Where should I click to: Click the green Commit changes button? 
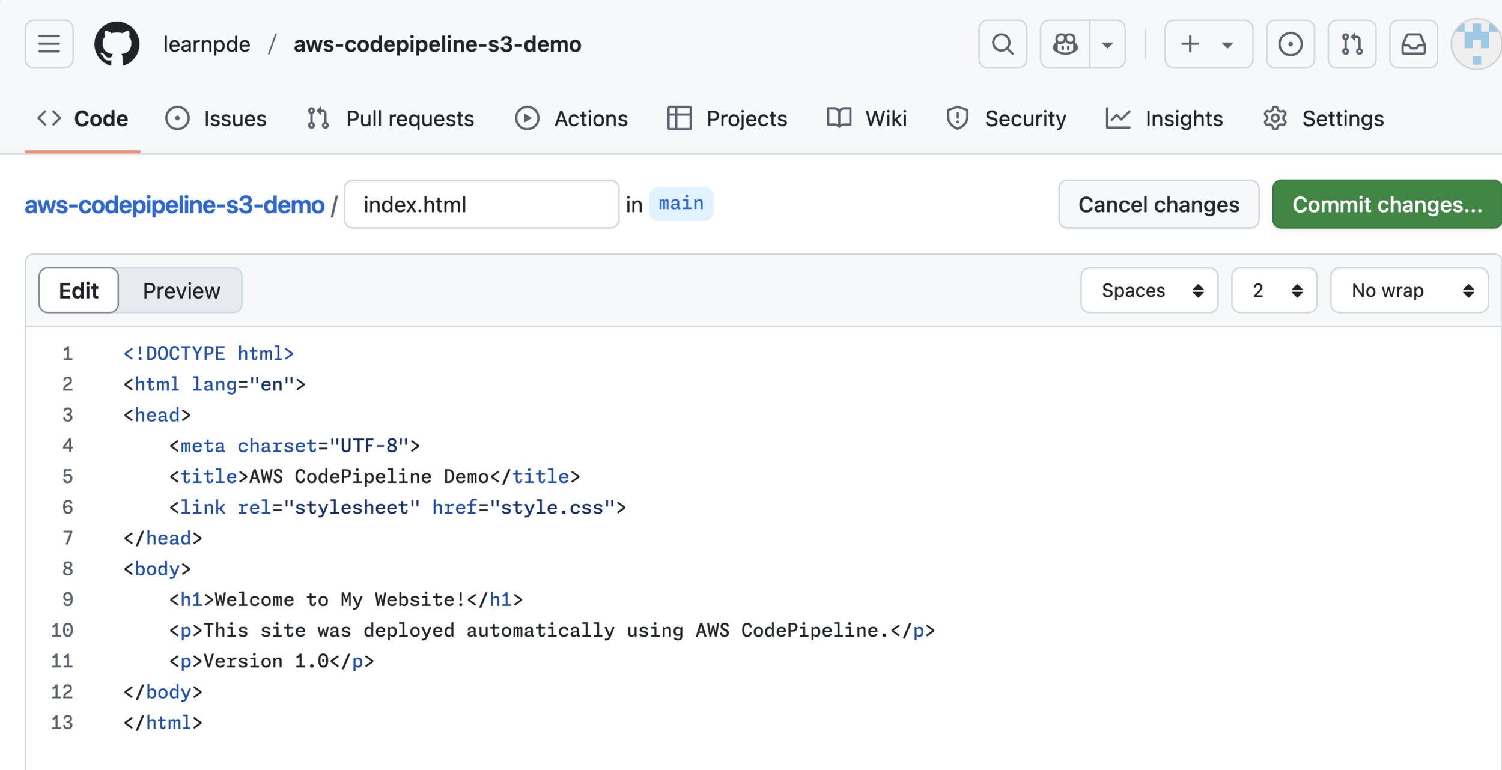[x=1386, y=204]
